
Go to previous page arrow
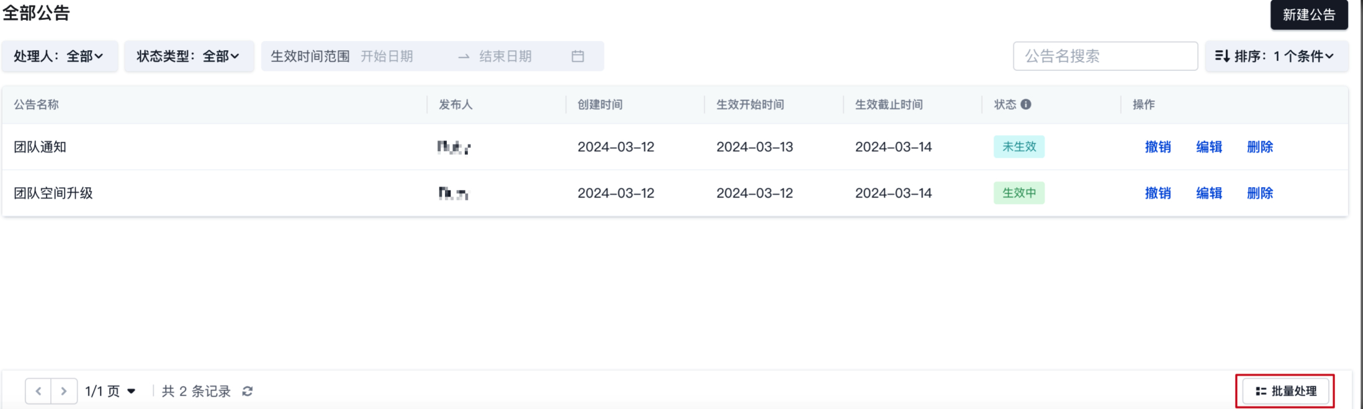(38, 391)
